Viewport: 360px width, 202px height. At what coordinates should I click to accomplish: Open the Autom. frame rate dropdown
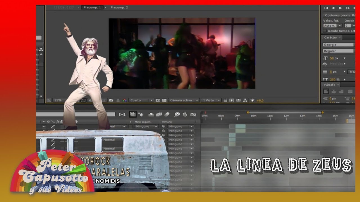coord(332,26)
